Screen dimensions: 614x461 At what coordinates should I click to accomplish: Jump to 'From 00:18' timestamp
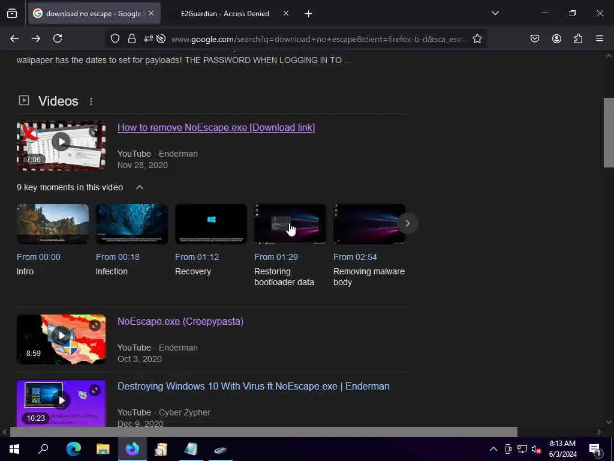click(x=118, y=257)
